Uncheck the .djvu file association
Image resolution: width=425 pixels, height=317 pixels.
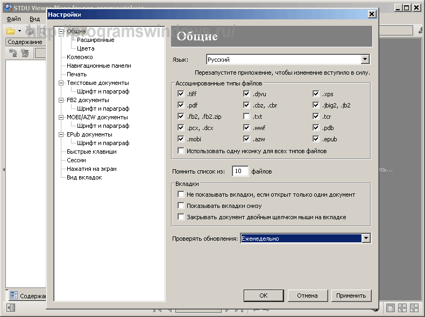tap(246, 93)
